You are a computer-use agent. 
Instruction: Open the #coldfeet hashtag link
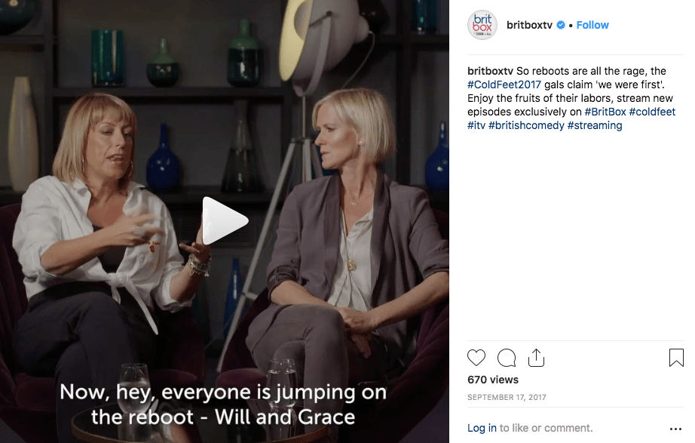coord(652,112)
